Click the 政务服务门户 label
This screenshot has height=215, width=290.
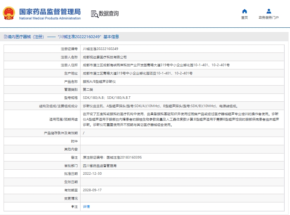click(x=268, y=18)
